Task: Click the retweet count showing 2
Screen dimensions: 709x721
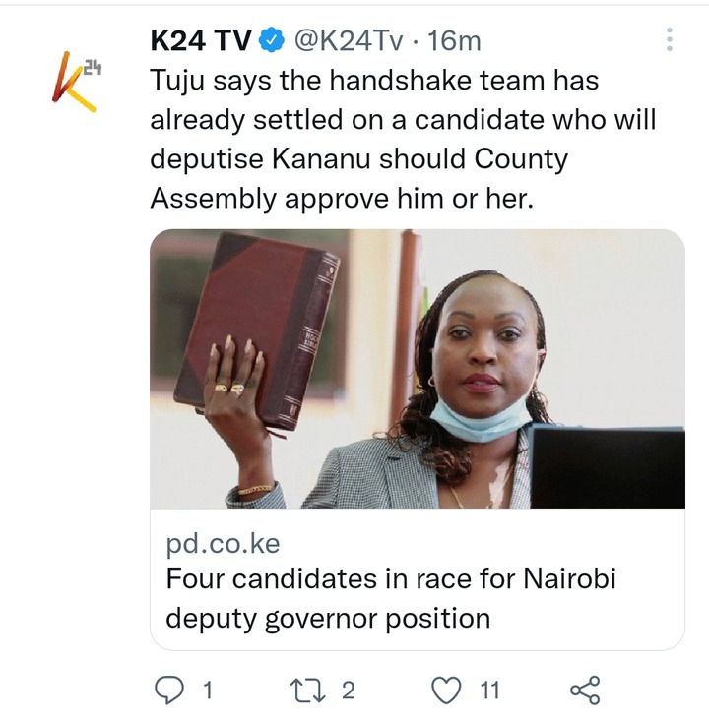Action: tap(349, 691)
